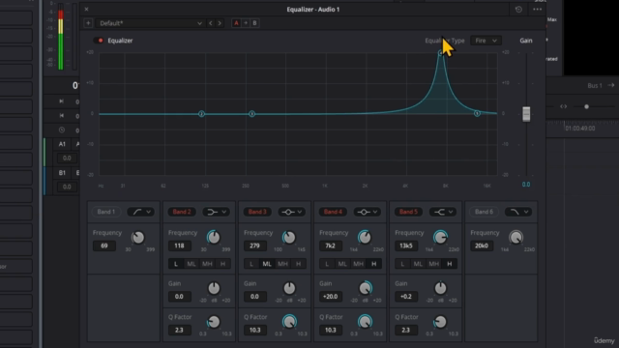Disable Band 4
Viewport: 619px width, 348px height.
click(333, 212)
